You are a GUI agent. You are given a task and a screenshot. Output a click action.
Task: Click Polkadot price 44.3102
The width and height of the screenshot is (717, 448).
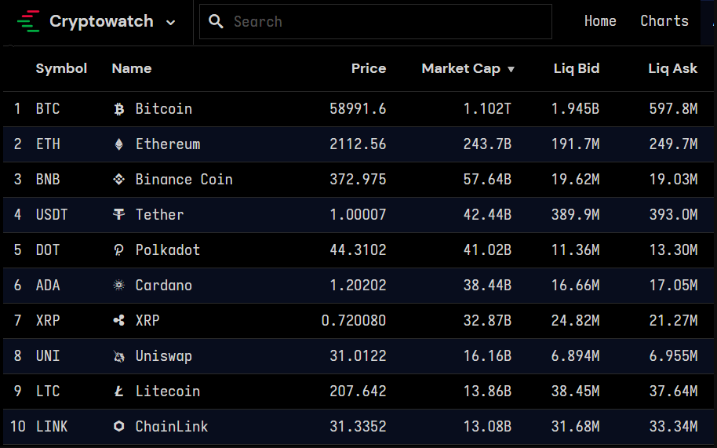point(358,250)
